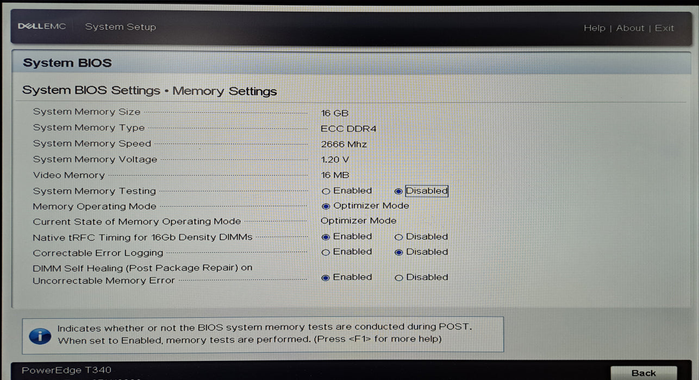This screenshot has width=699, height=380.
Task: Select Disabled for System Memory Testing
Action: click(398, 191)
